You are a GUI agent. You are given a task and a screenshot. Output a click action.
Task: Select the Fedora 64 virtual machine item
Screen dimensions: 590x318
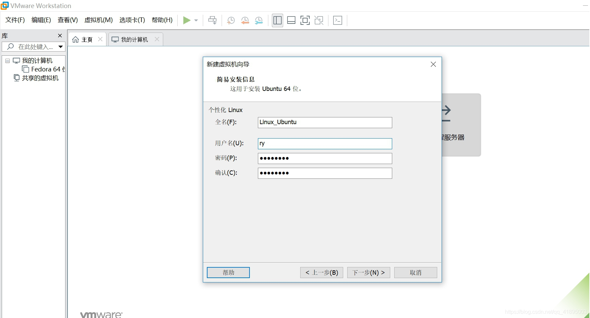pos(44,69)
